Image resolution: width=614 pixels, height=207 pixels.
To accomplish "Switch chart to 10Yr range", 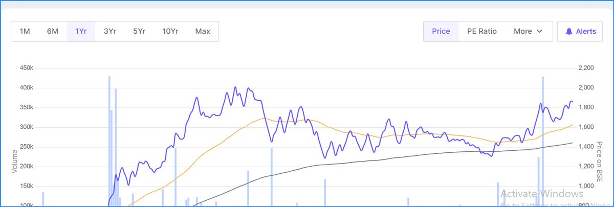I will coord(170,31).
